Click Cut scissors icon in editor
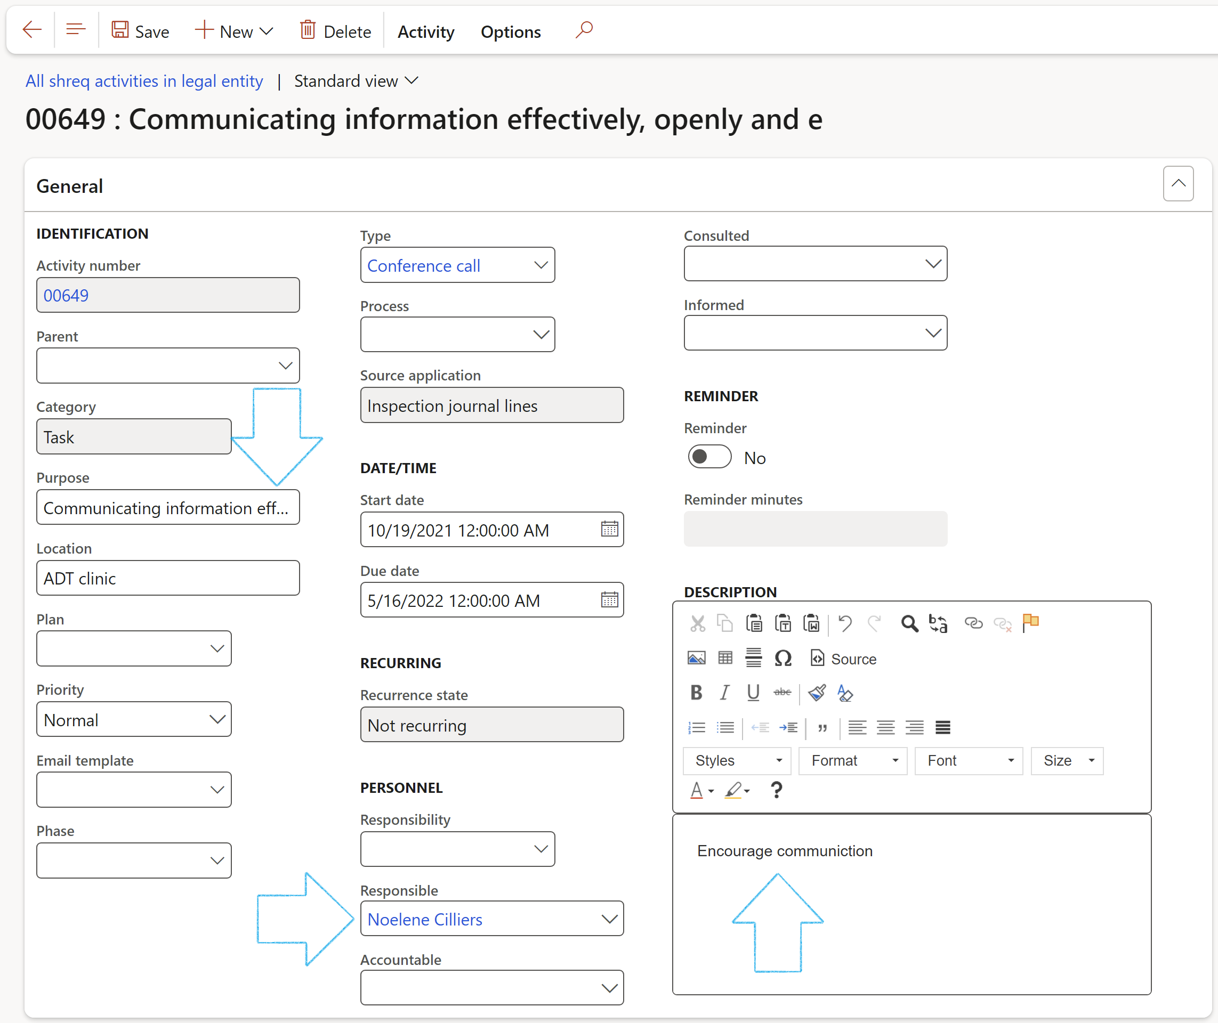Screen dimensions: 1218x1023 (x=697, y=623)
